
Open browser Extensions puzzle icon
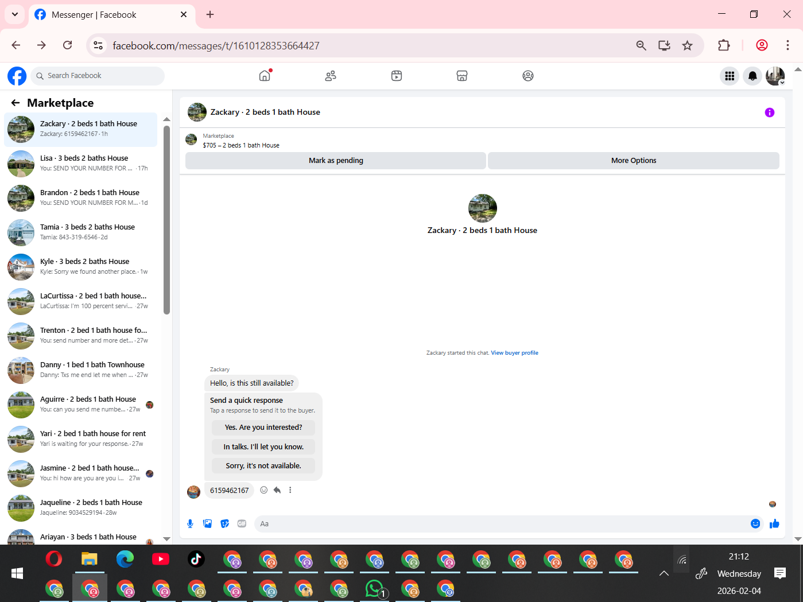(724, 45)
